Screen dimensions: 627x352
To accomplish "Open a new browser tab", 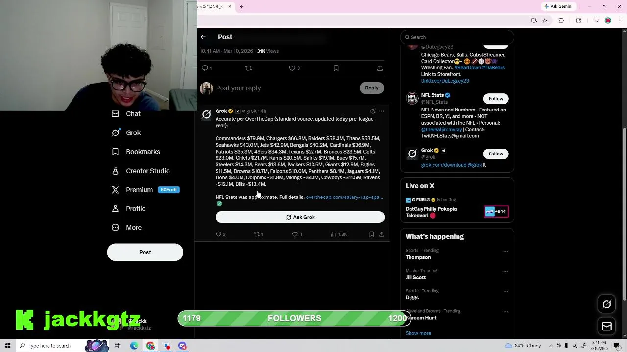I will 241,7.
